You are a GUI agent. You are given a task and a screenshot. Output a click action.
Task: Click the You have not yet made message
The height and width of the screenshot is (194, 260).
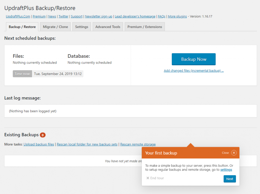123,161
